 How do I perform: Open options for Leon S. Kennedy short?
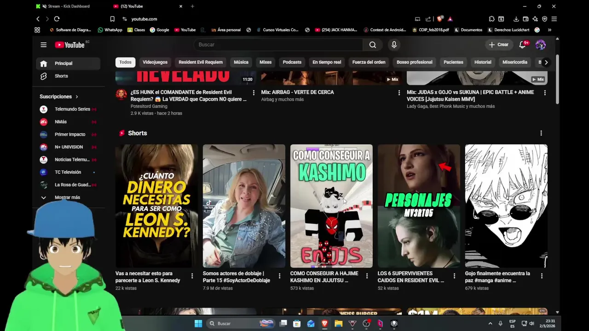click(x=192, y=276)
